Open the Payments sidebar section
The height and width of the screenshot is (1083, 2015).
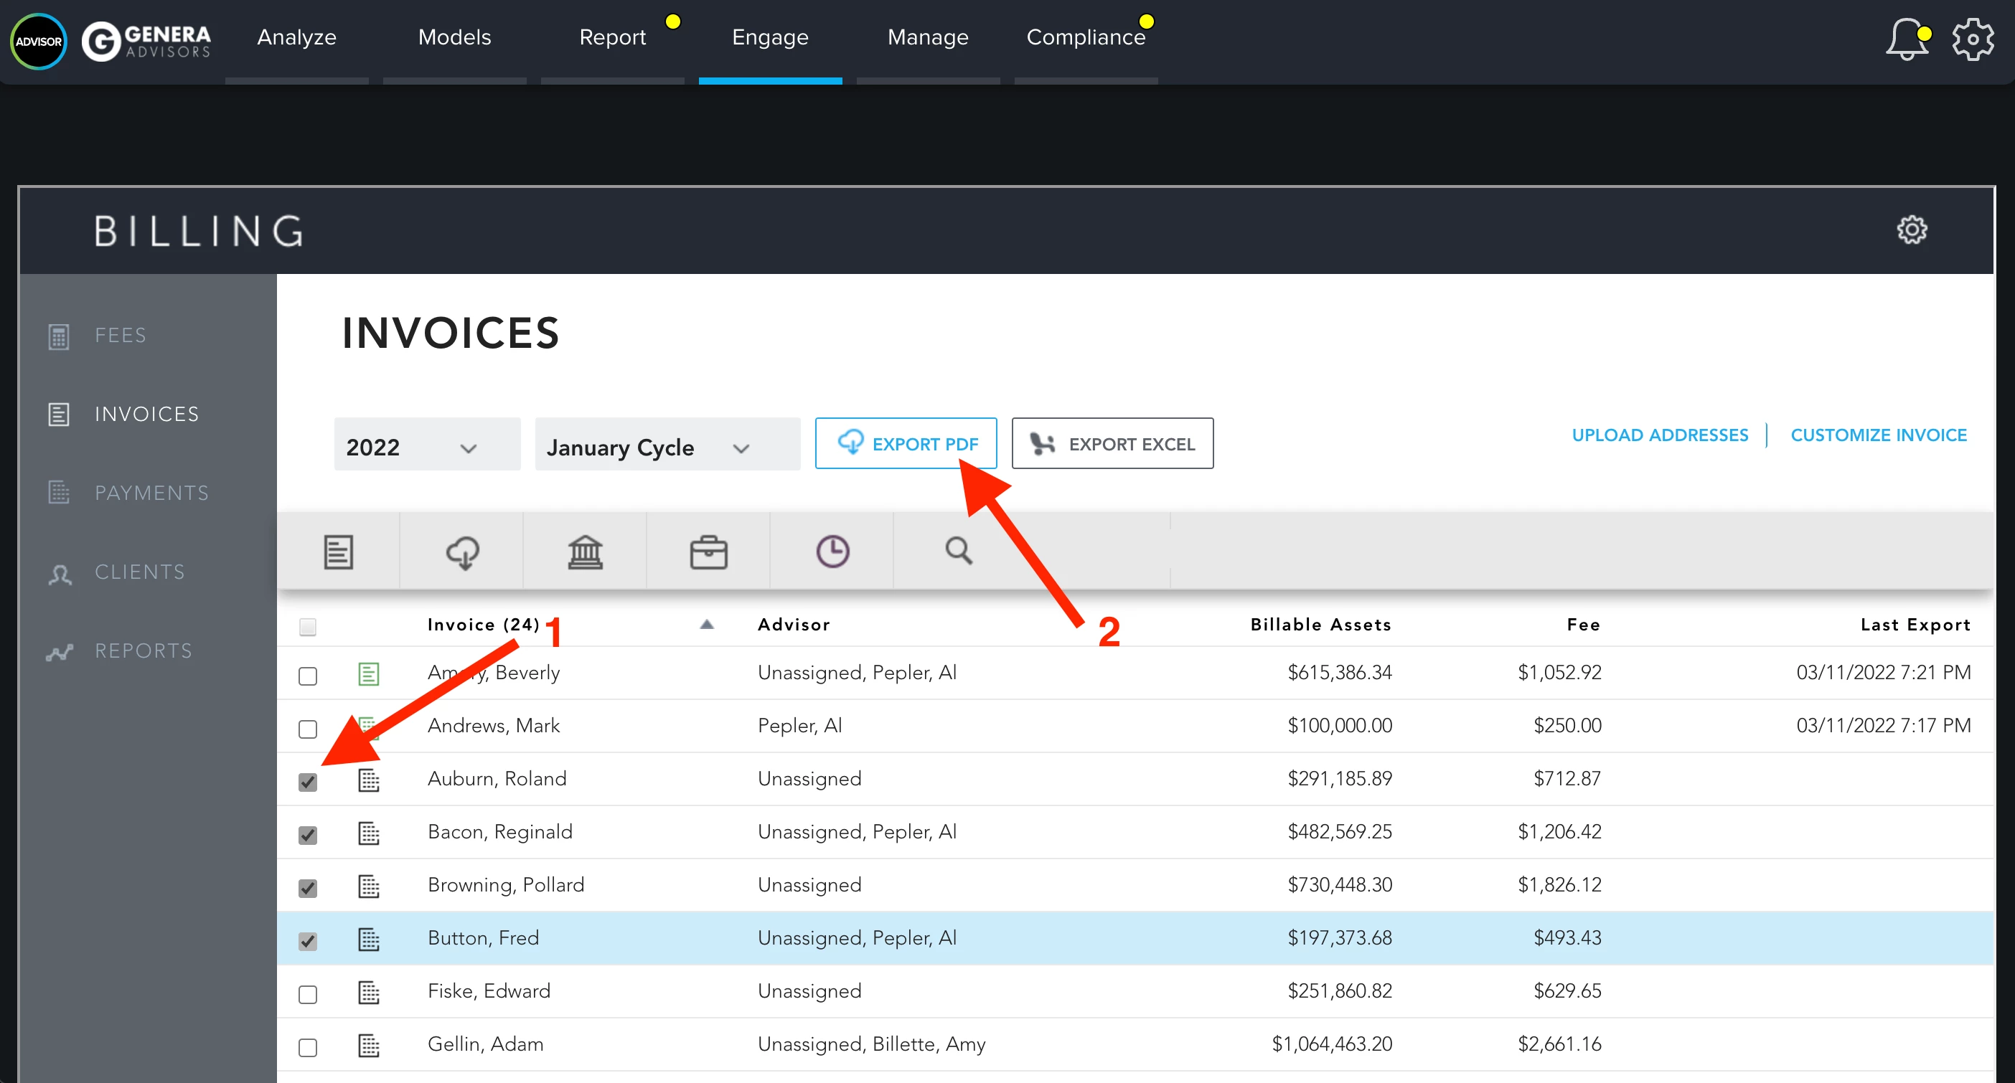pyautogui.click(x=151, y=493)
